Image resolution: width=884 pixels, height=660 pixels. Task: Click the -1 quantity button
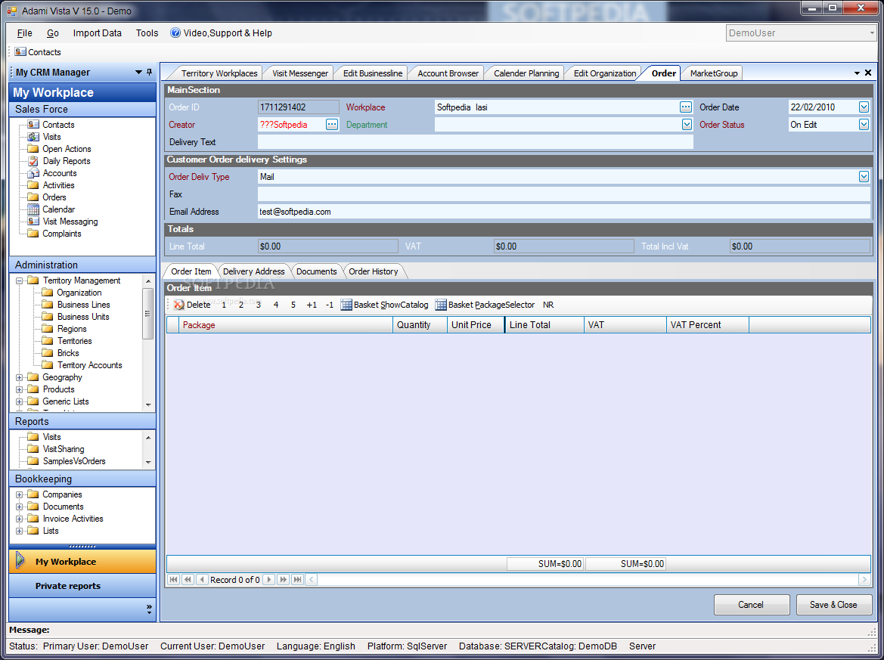point(329,305)
